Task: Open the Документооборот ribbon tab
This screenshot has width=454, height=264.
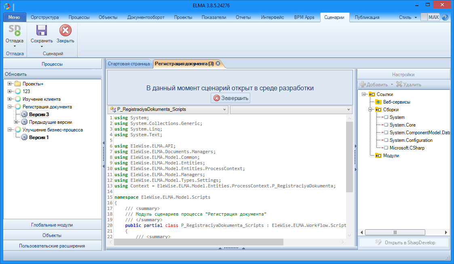Action: click(x=146, y=17)
